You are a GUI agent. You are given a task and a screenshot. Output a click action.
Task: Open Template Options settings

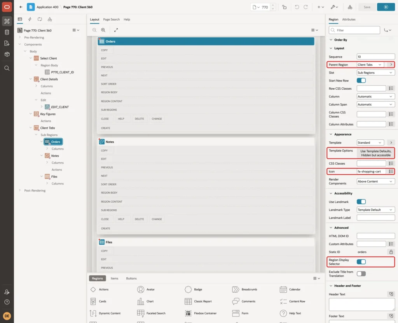pos(376,153)
